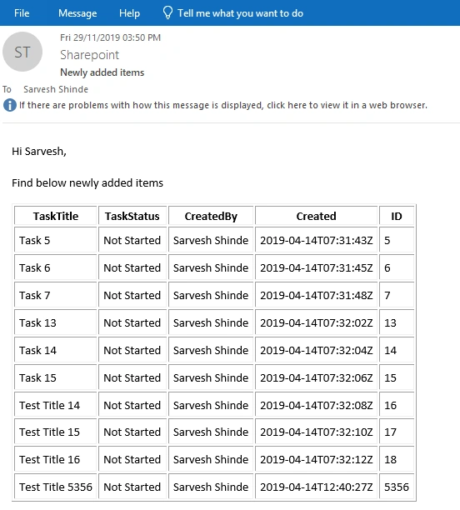Viewport: 460px width, 510px height.
Task: Click the Task 13 Not Started status cell
Action: click(x=132, y=322)
